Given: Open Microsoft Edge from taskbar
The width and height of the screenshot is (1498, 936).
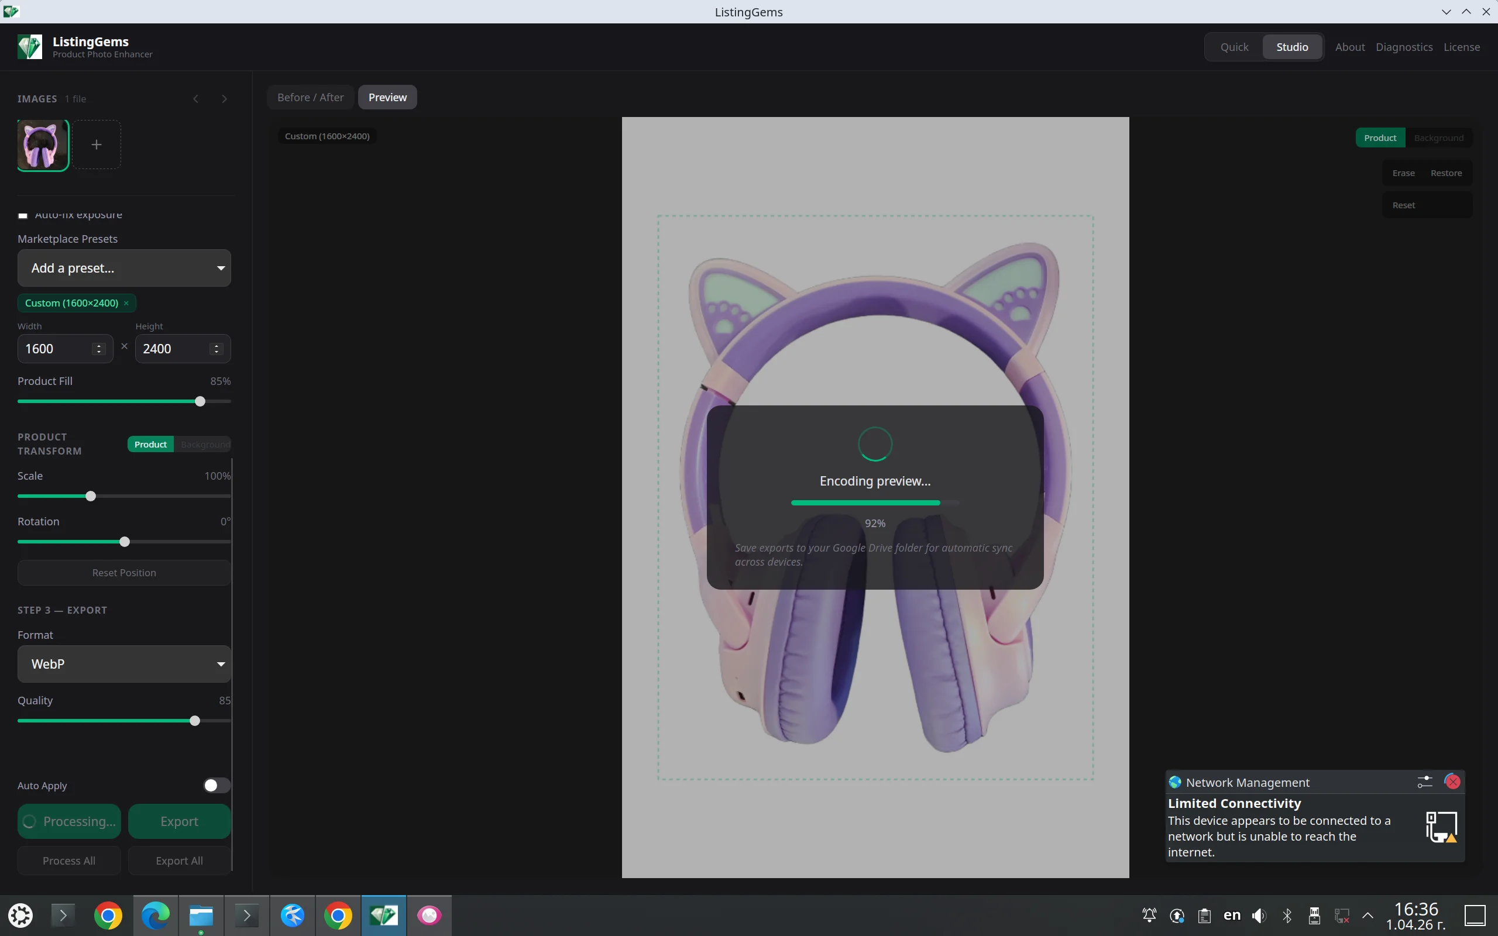Looking at the screenshot, I should point(154,916).
